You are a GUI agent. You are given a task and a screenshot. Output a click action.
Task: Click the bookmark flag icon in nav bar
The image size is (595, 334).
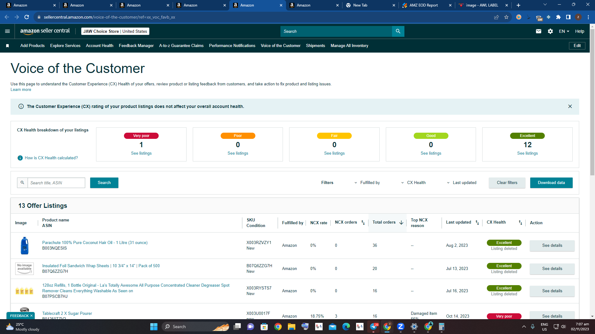(7, 46)
